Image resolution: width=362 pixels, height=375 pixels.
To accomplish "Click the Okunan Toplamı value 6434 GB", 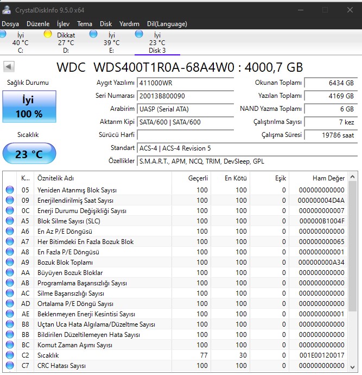I will 331,83.
